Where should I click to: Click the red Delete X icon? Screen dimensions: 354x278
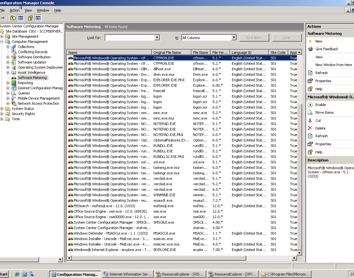pos(310,128)
